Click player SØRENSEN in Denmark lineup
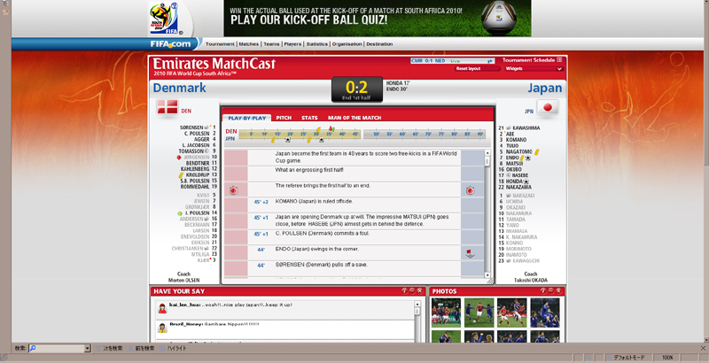The image size is (709, 363). [x=191, y=127]
